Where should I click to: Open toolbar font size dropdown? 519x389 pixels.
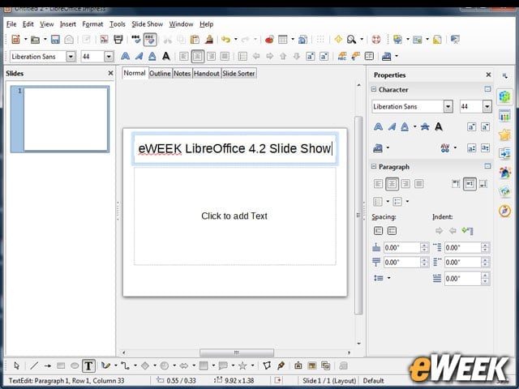tap(109, 57)
